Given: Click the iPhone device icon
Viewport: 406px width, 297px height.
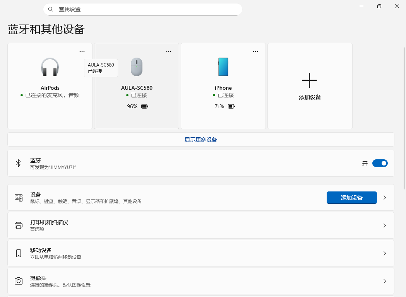Looking at the screenshot, I should point(223,66).
